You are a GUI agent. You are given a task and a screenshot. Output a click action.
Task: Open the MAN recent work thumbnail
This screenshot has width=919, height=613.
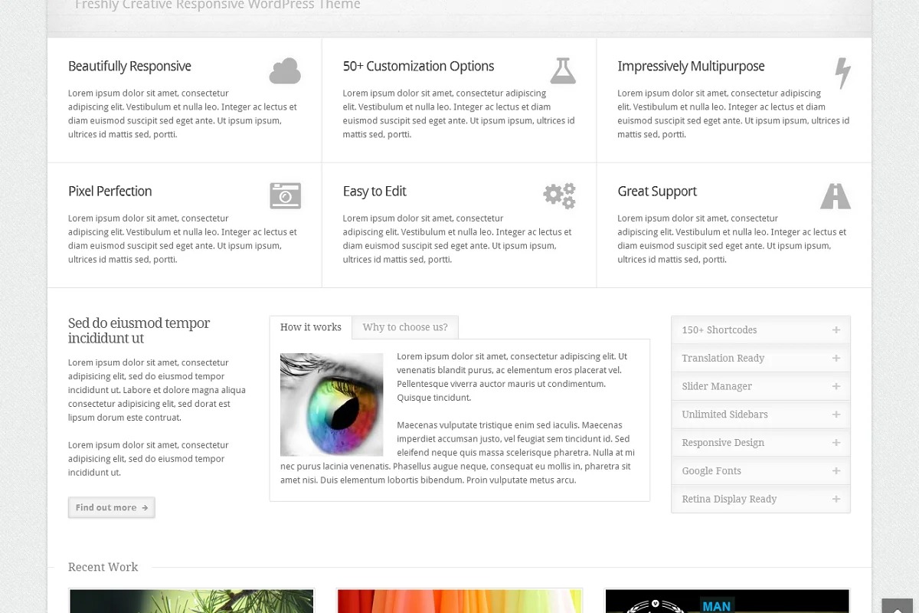tap(727, 602)
